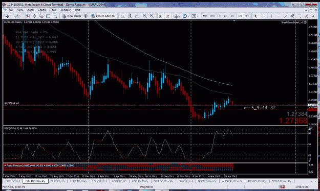
Task: Open the Periods clock icon
Action: click(185, 16)
